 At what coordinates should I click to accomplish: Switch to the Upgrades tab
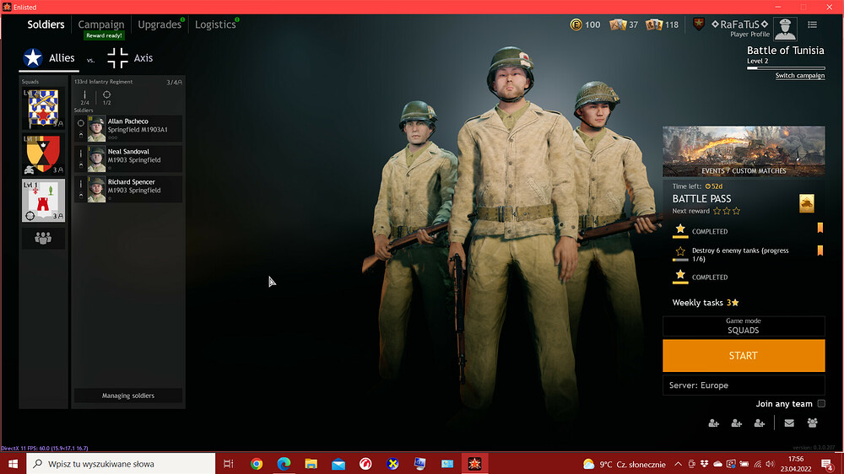coord(160,24)
